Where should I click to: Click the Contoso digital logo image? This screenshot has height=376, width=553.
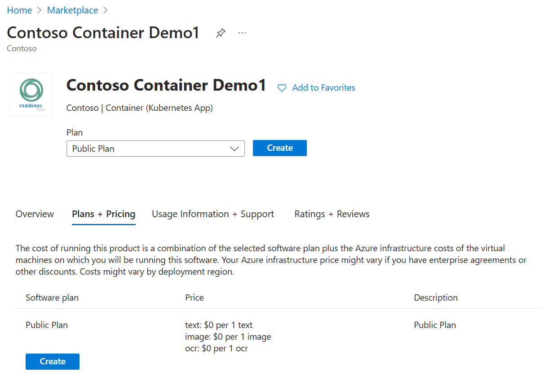tap(31, 94)
